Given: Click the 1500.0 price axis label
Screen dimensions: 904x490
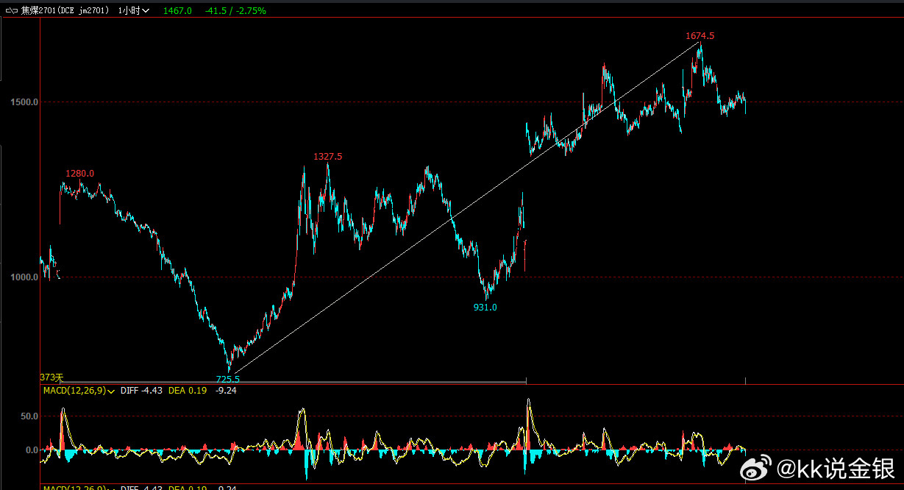Looking at the screenshot, I should pos(24,102).
